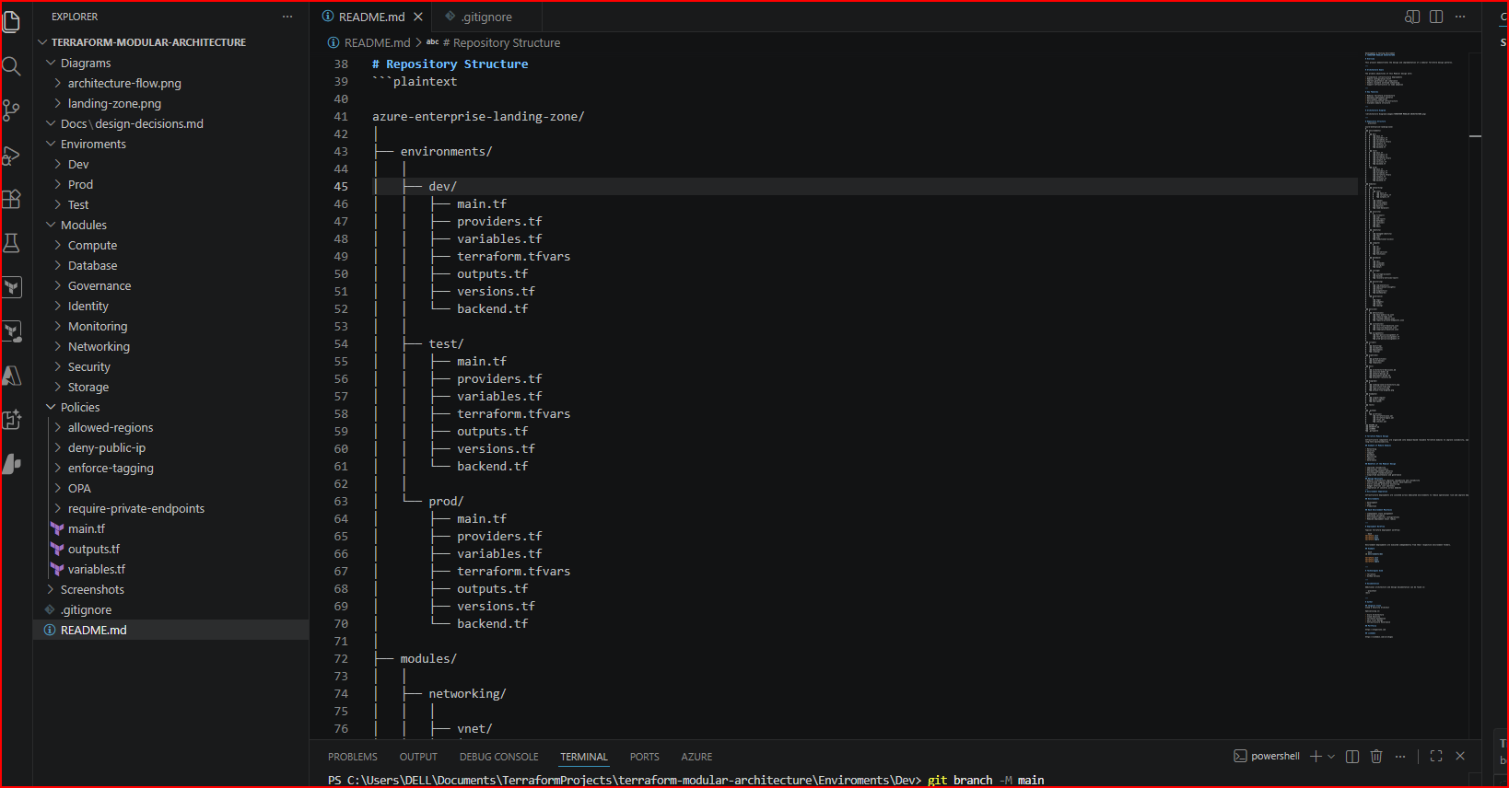This screenshot has height=788, width=1509.
Task: Switch to the .gitignore editor tab
Action: 486,17
